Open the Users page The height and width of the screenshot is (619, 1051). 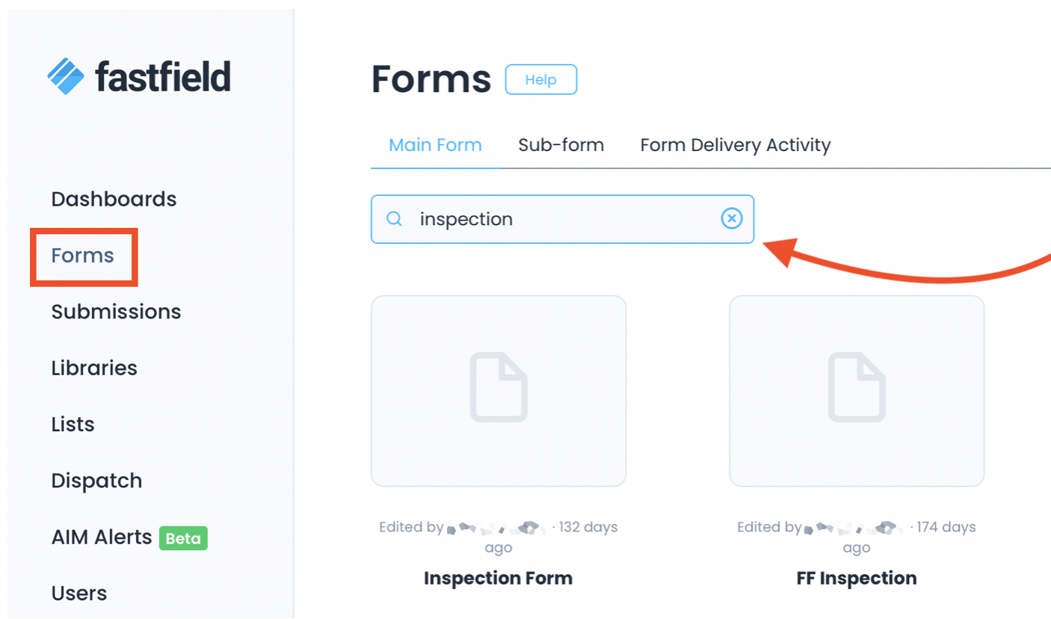(79, 594)
